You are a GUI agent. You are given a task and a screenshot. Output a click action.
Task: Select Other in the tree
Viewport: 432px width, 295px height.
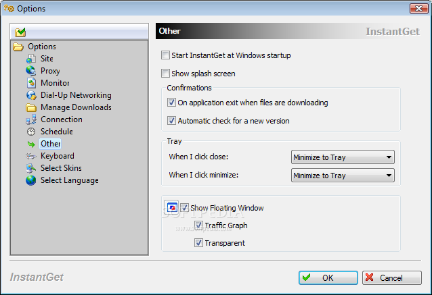(x=50, y=144)
